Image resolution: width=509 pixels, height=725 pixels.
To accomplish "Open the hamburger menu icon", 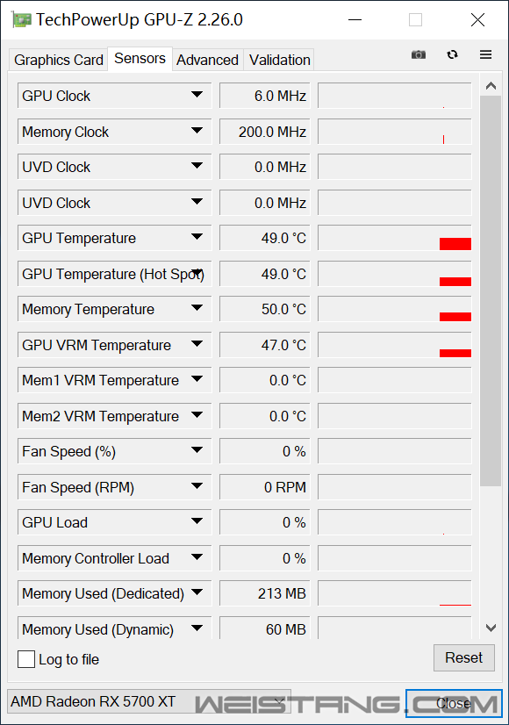I will pyautogui.click(x=485, y=54).
